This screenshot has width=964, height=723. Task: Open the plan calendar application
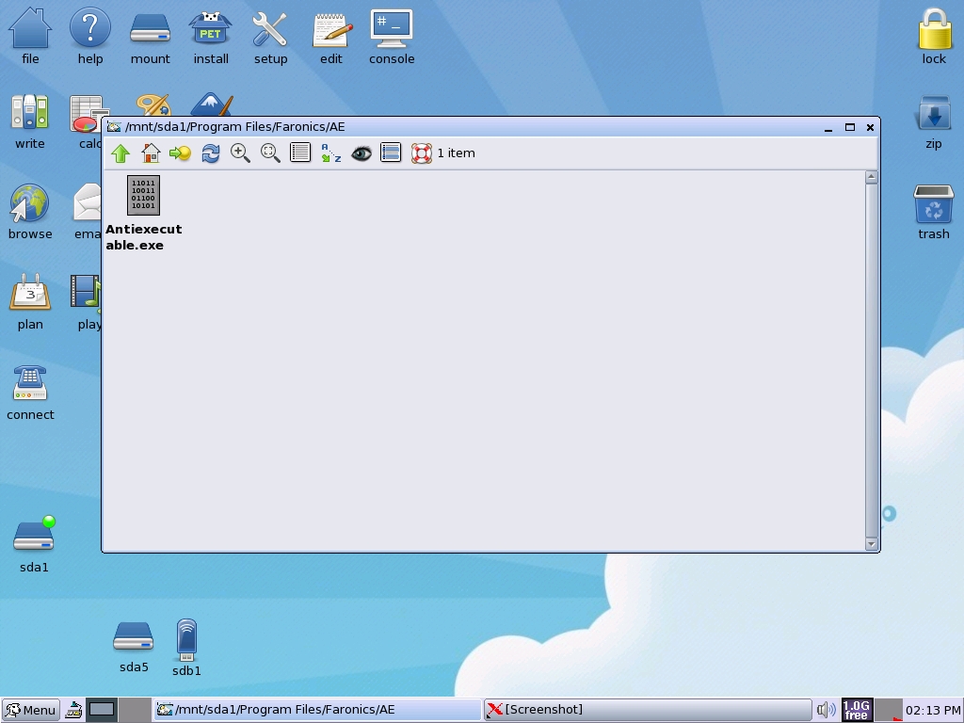(30, 302)
